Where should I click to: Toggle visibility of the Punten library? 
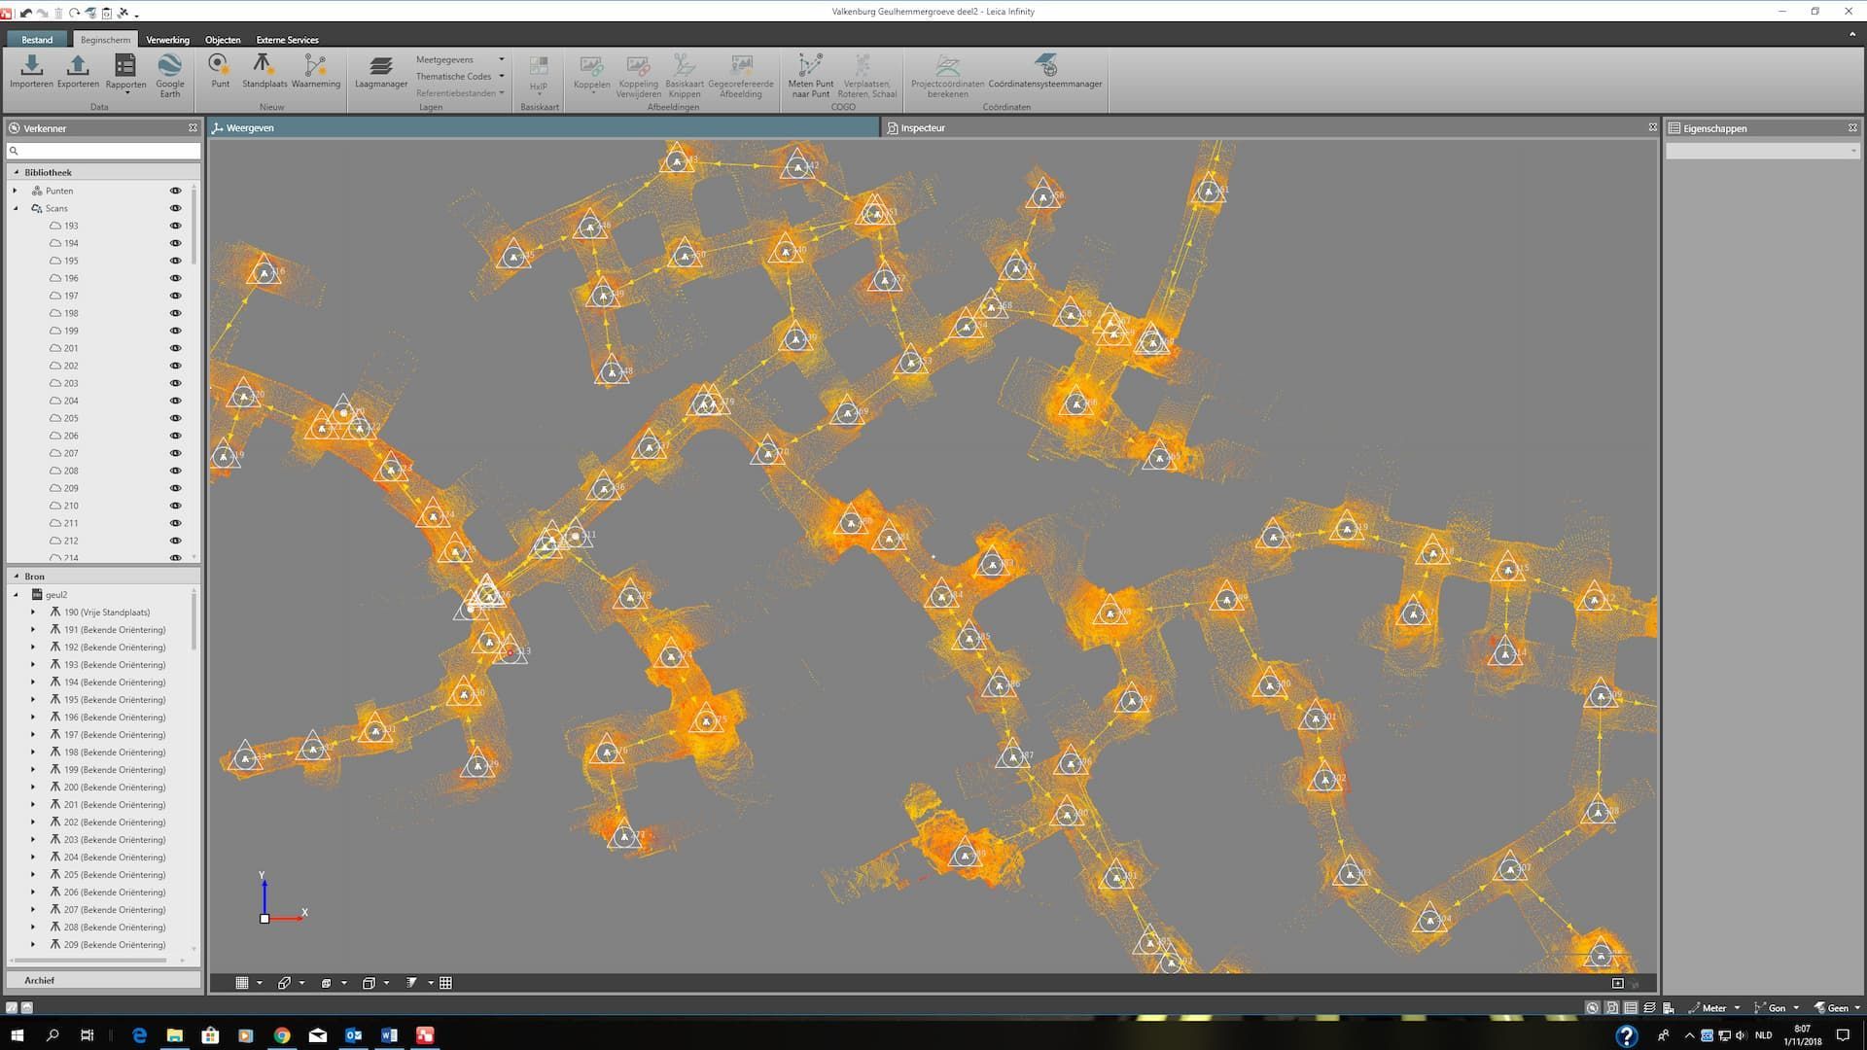tap(176, 191)
